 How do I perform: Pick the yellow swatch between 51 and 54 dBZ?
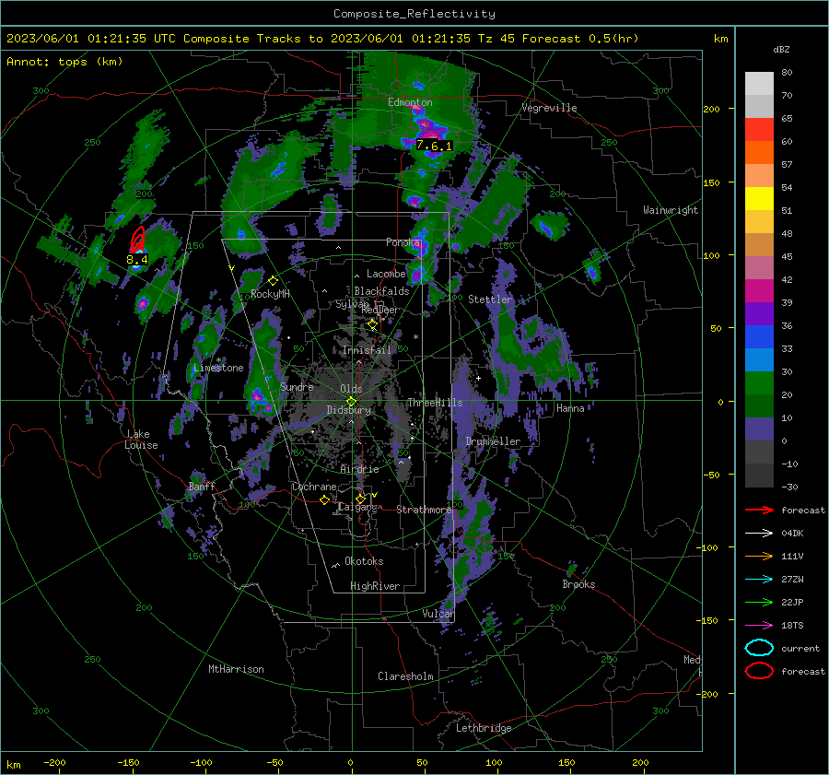click(x=759, y=199)
